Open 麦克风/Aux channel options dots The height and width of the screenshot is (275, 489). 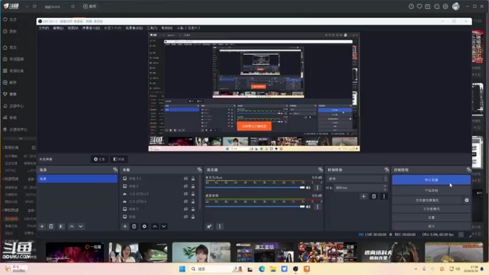(x=317, y=188)
